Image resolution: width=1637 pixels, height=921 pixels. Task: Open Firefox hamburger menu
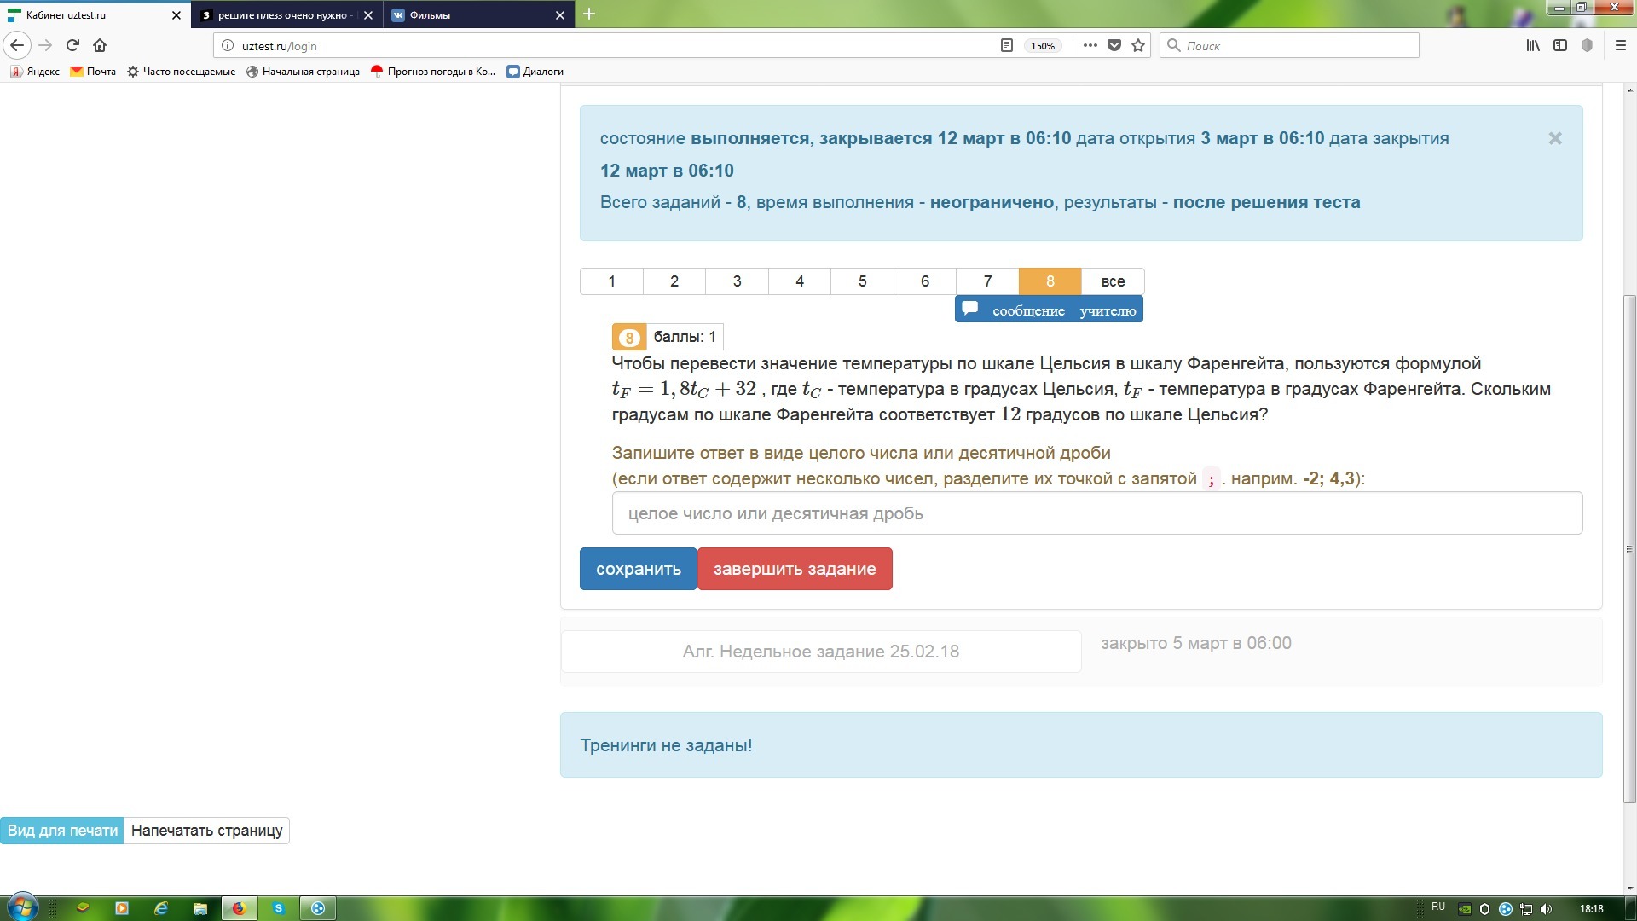(1621, 45)
